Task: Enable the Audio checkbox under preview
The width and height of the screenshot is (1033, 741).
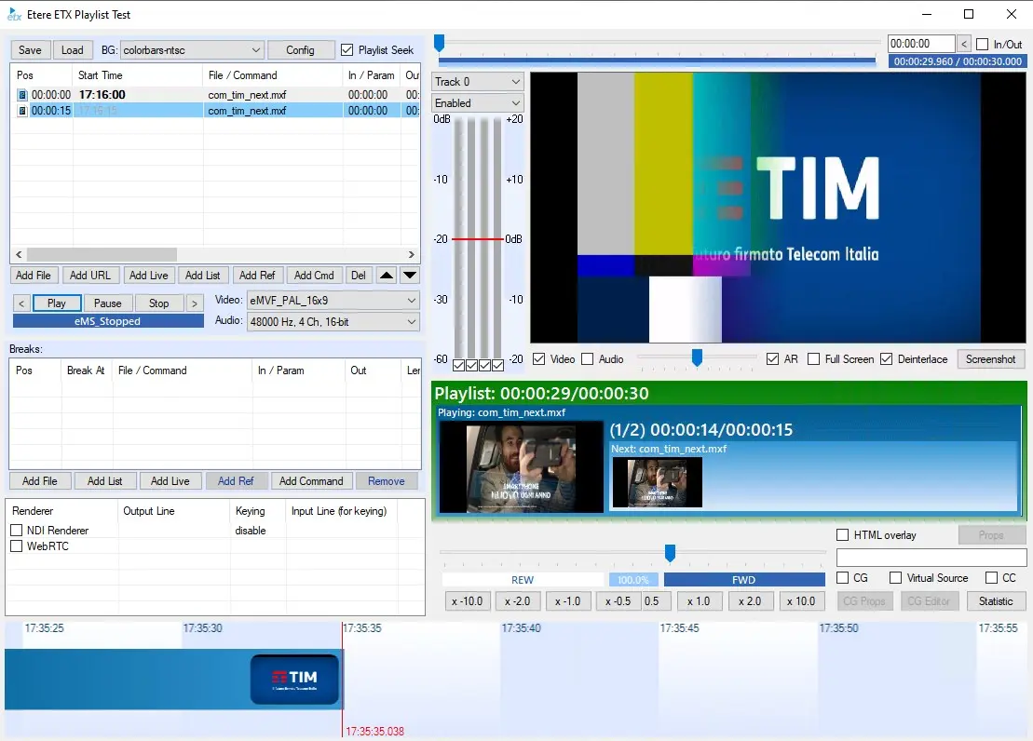Action: pyautogui.click(x=588, y=359)
